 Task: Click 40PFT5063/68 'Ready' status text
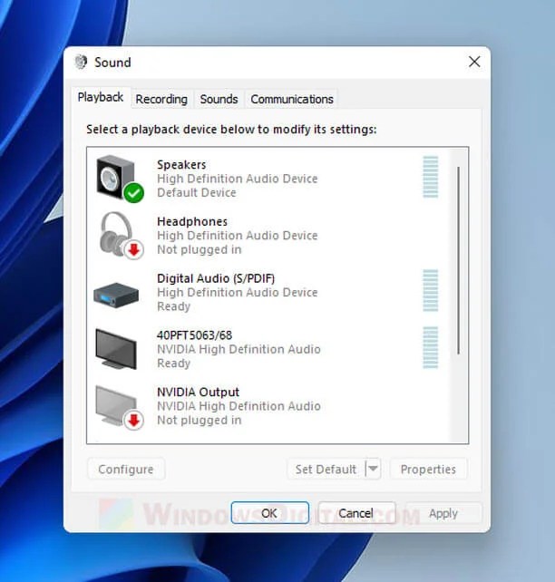click(174, 364)
